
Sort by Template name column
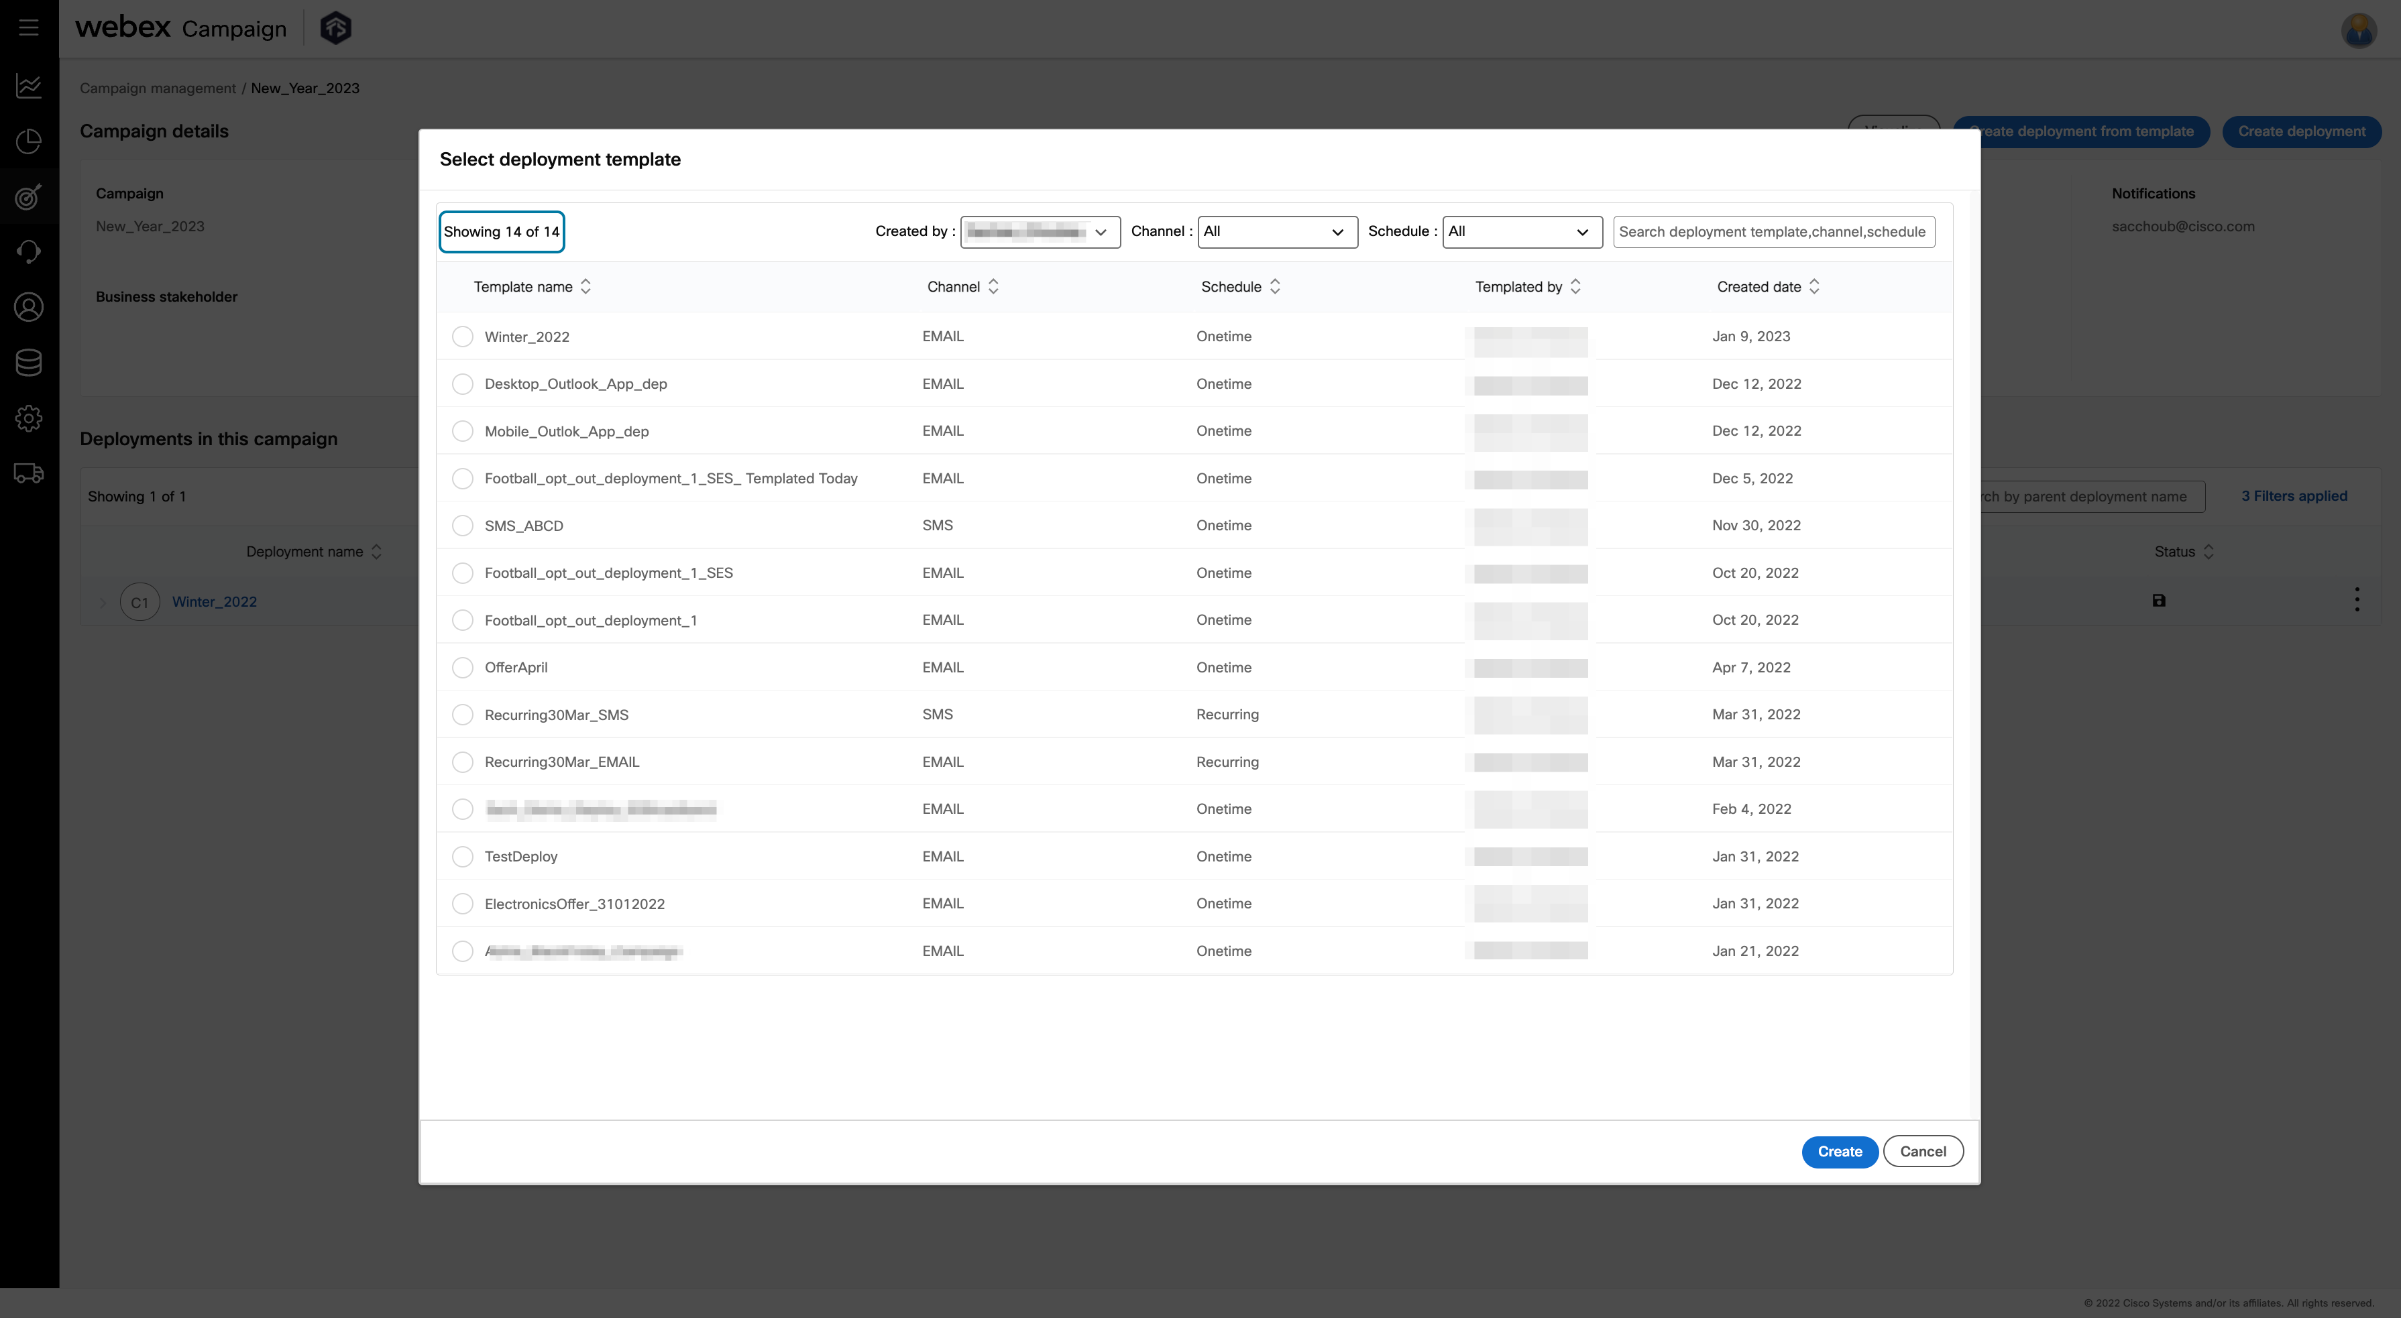(585, 287)
